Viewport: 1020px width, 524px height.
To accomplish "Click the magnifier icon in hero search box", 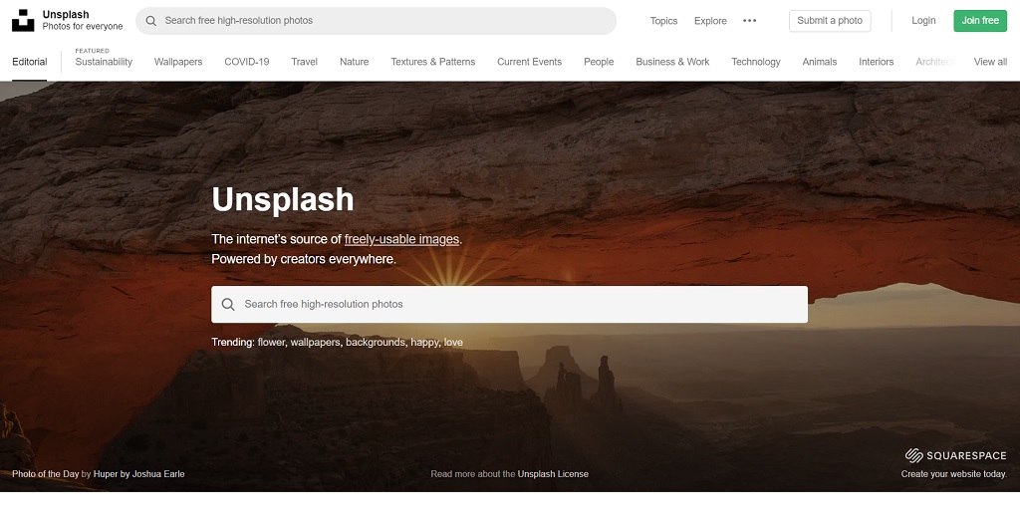I will pos(228,304).
